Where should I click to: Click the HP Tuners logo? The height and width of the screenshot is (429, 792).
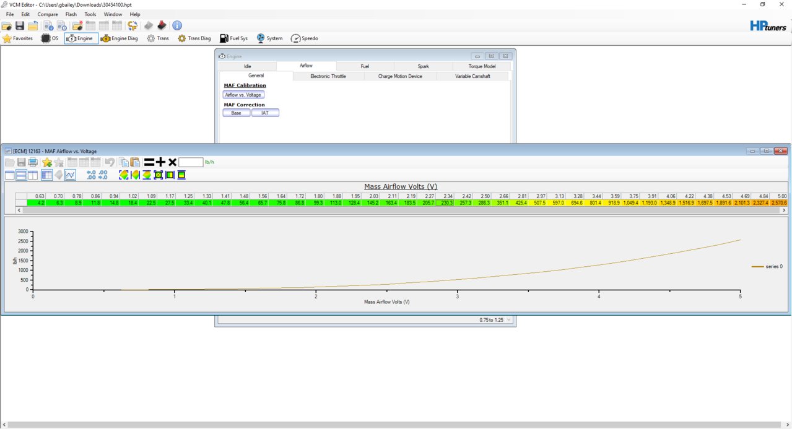tap(768, 26)
